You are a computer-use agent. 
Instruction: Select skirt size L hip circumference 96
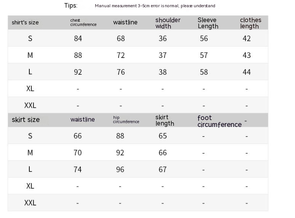[120, 170]
